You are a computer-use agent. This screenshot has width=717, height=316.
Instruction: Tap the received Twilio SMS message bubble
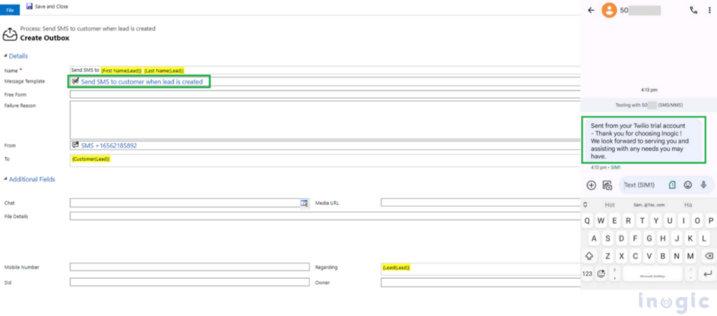tap(643, 141)
